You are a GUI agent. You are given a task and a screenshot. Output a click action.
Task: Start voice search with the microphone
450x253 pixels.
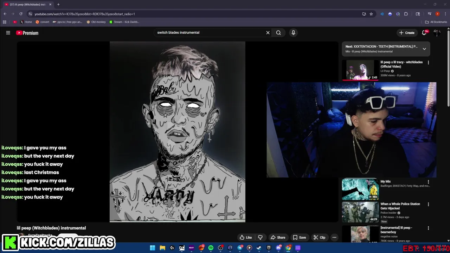click(x=293, y=33)
